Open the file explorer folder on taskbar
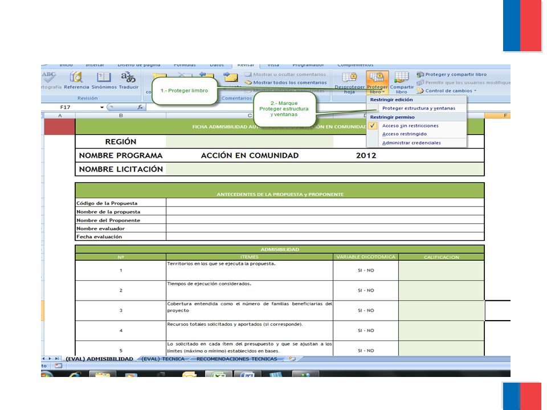 pos(103,374)
